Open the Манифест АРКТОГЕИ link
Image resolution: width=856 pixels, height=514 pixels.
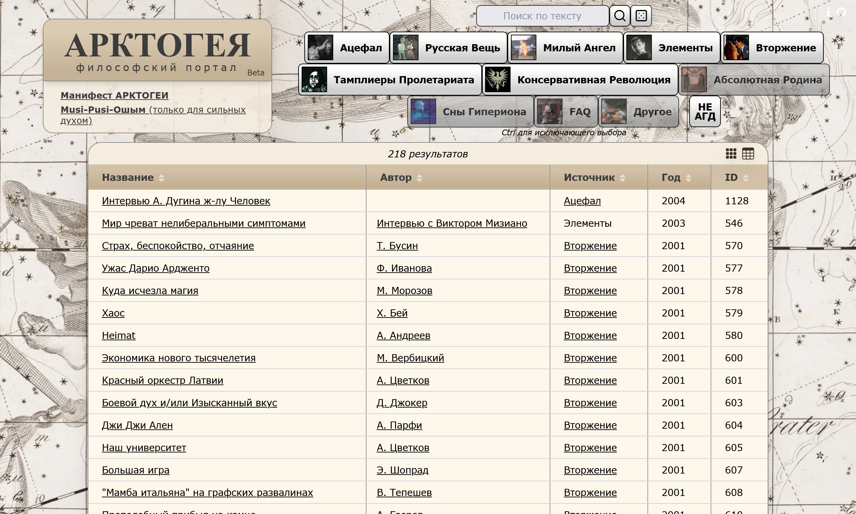[x=114, y=95]
